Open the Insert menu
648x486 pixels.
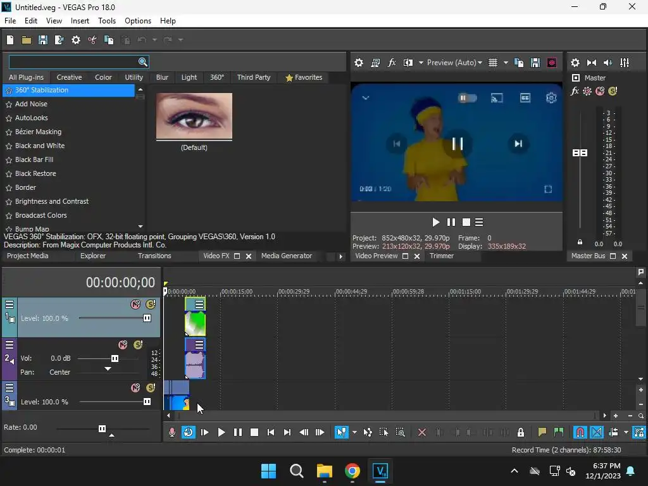click(x=80, y=21)
